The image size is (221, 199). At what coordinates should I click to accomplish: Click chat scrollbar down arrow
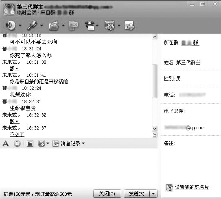(x=155, y=128)
